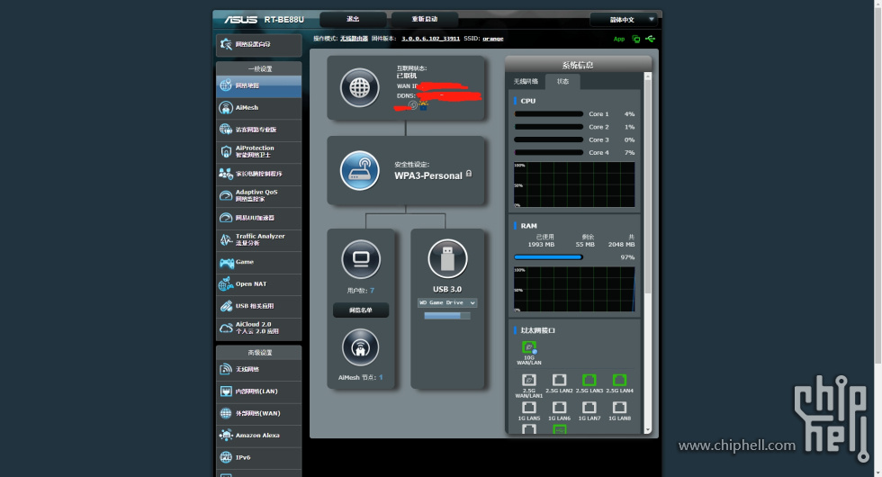Click the 2.5G LAN4 port icon
The image size is (882, 477).
(x=619, y=380)
